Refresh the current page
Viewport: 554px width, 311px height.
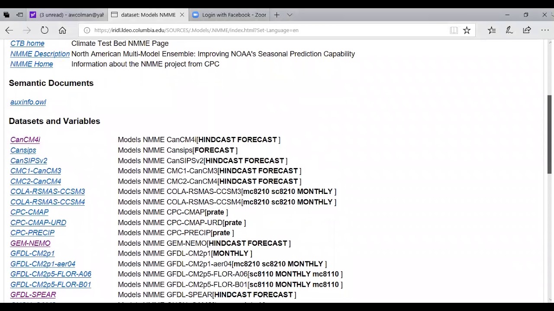point(45,30)
